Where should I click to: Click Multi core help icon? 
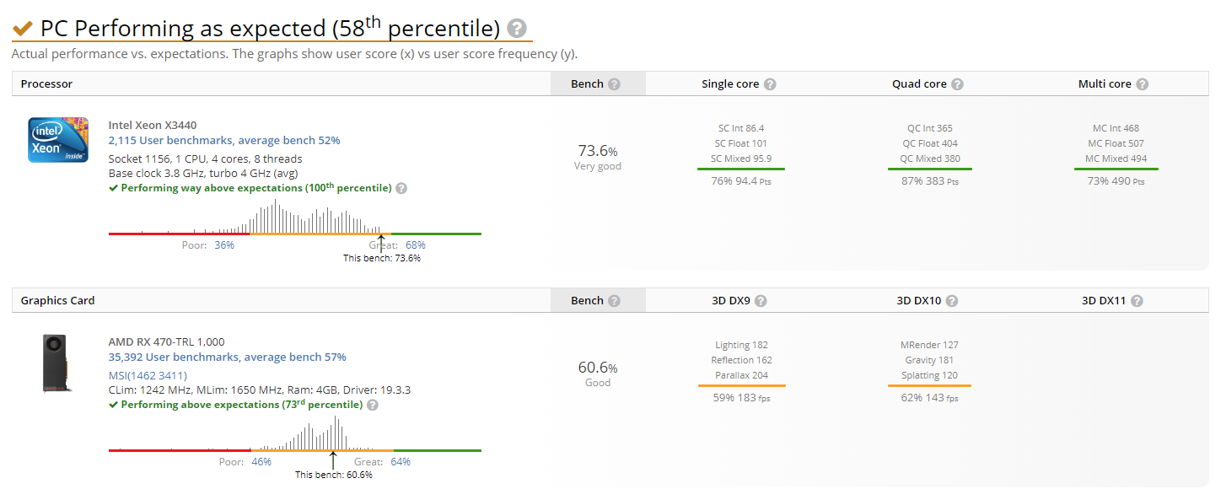pyautogui.click(x=1142, y=84)
